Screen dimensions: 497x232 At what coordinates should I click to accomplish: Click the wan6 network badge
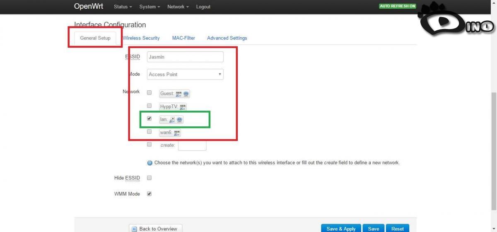pos(170,133)
